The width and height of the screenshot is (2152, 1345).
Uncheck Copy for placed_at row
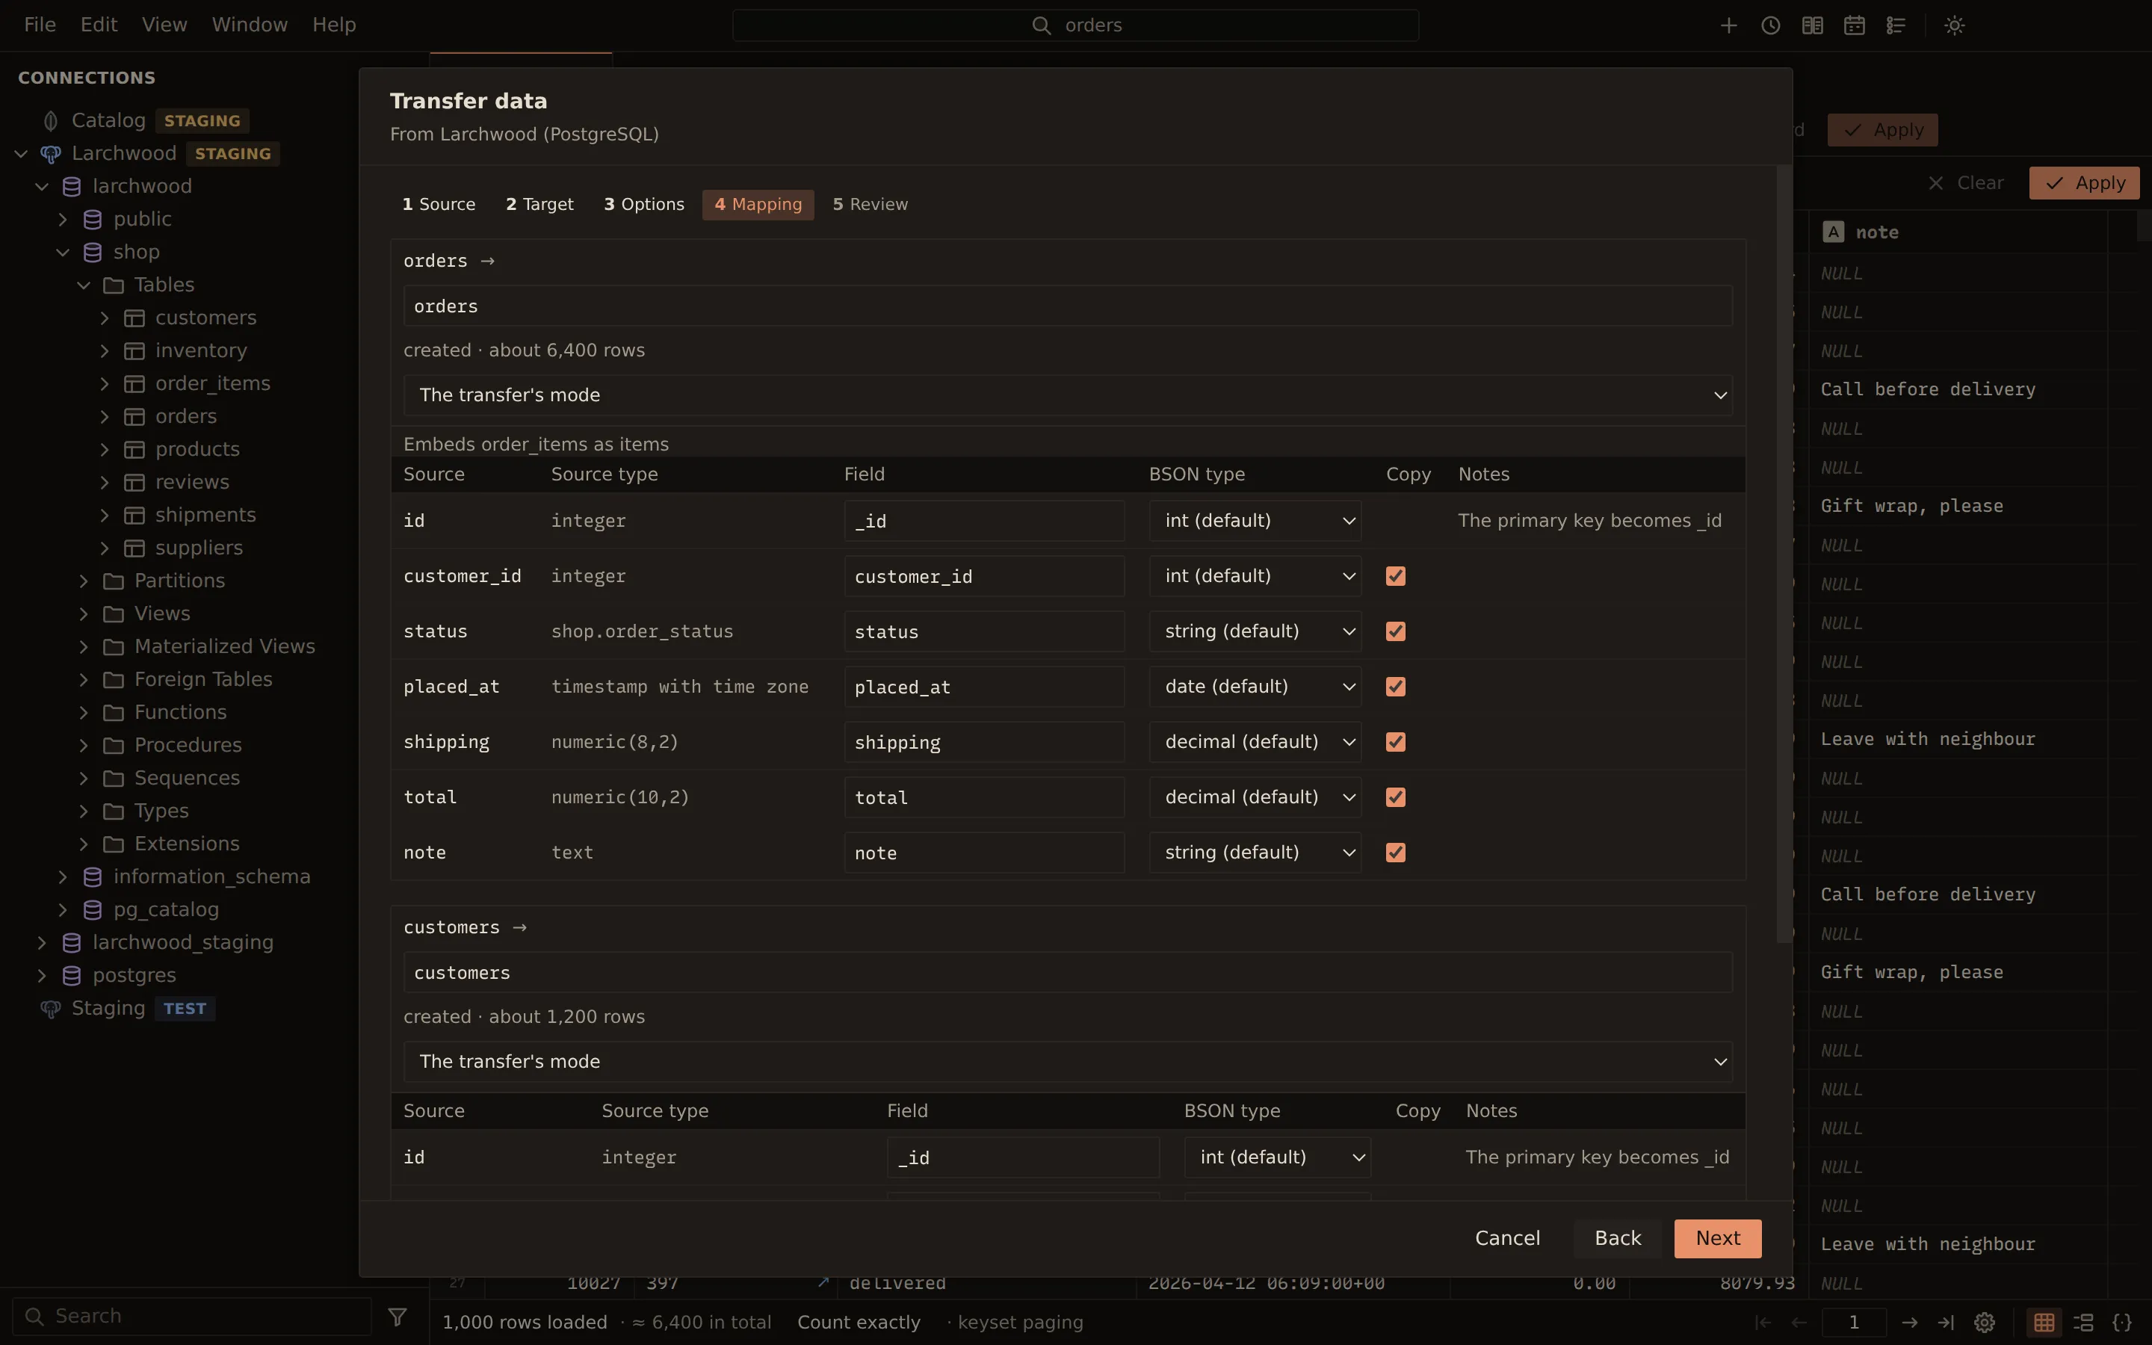pos(1395,687)
